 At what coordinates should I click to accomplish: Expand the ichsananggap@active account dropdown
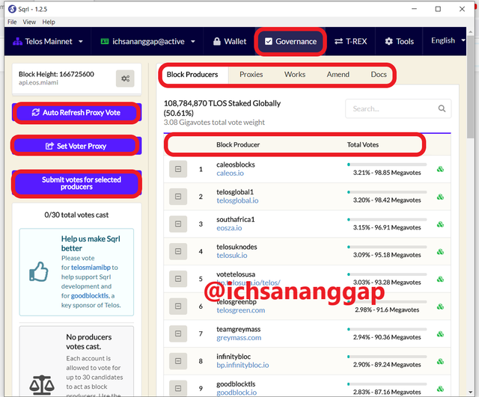click(148, 42)
